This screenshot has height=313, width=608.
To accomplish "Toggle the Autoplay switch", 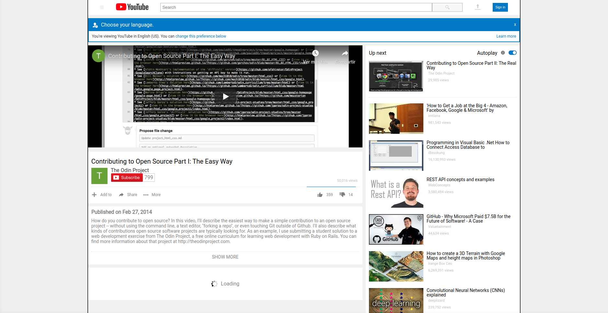I will coord(512,53).
